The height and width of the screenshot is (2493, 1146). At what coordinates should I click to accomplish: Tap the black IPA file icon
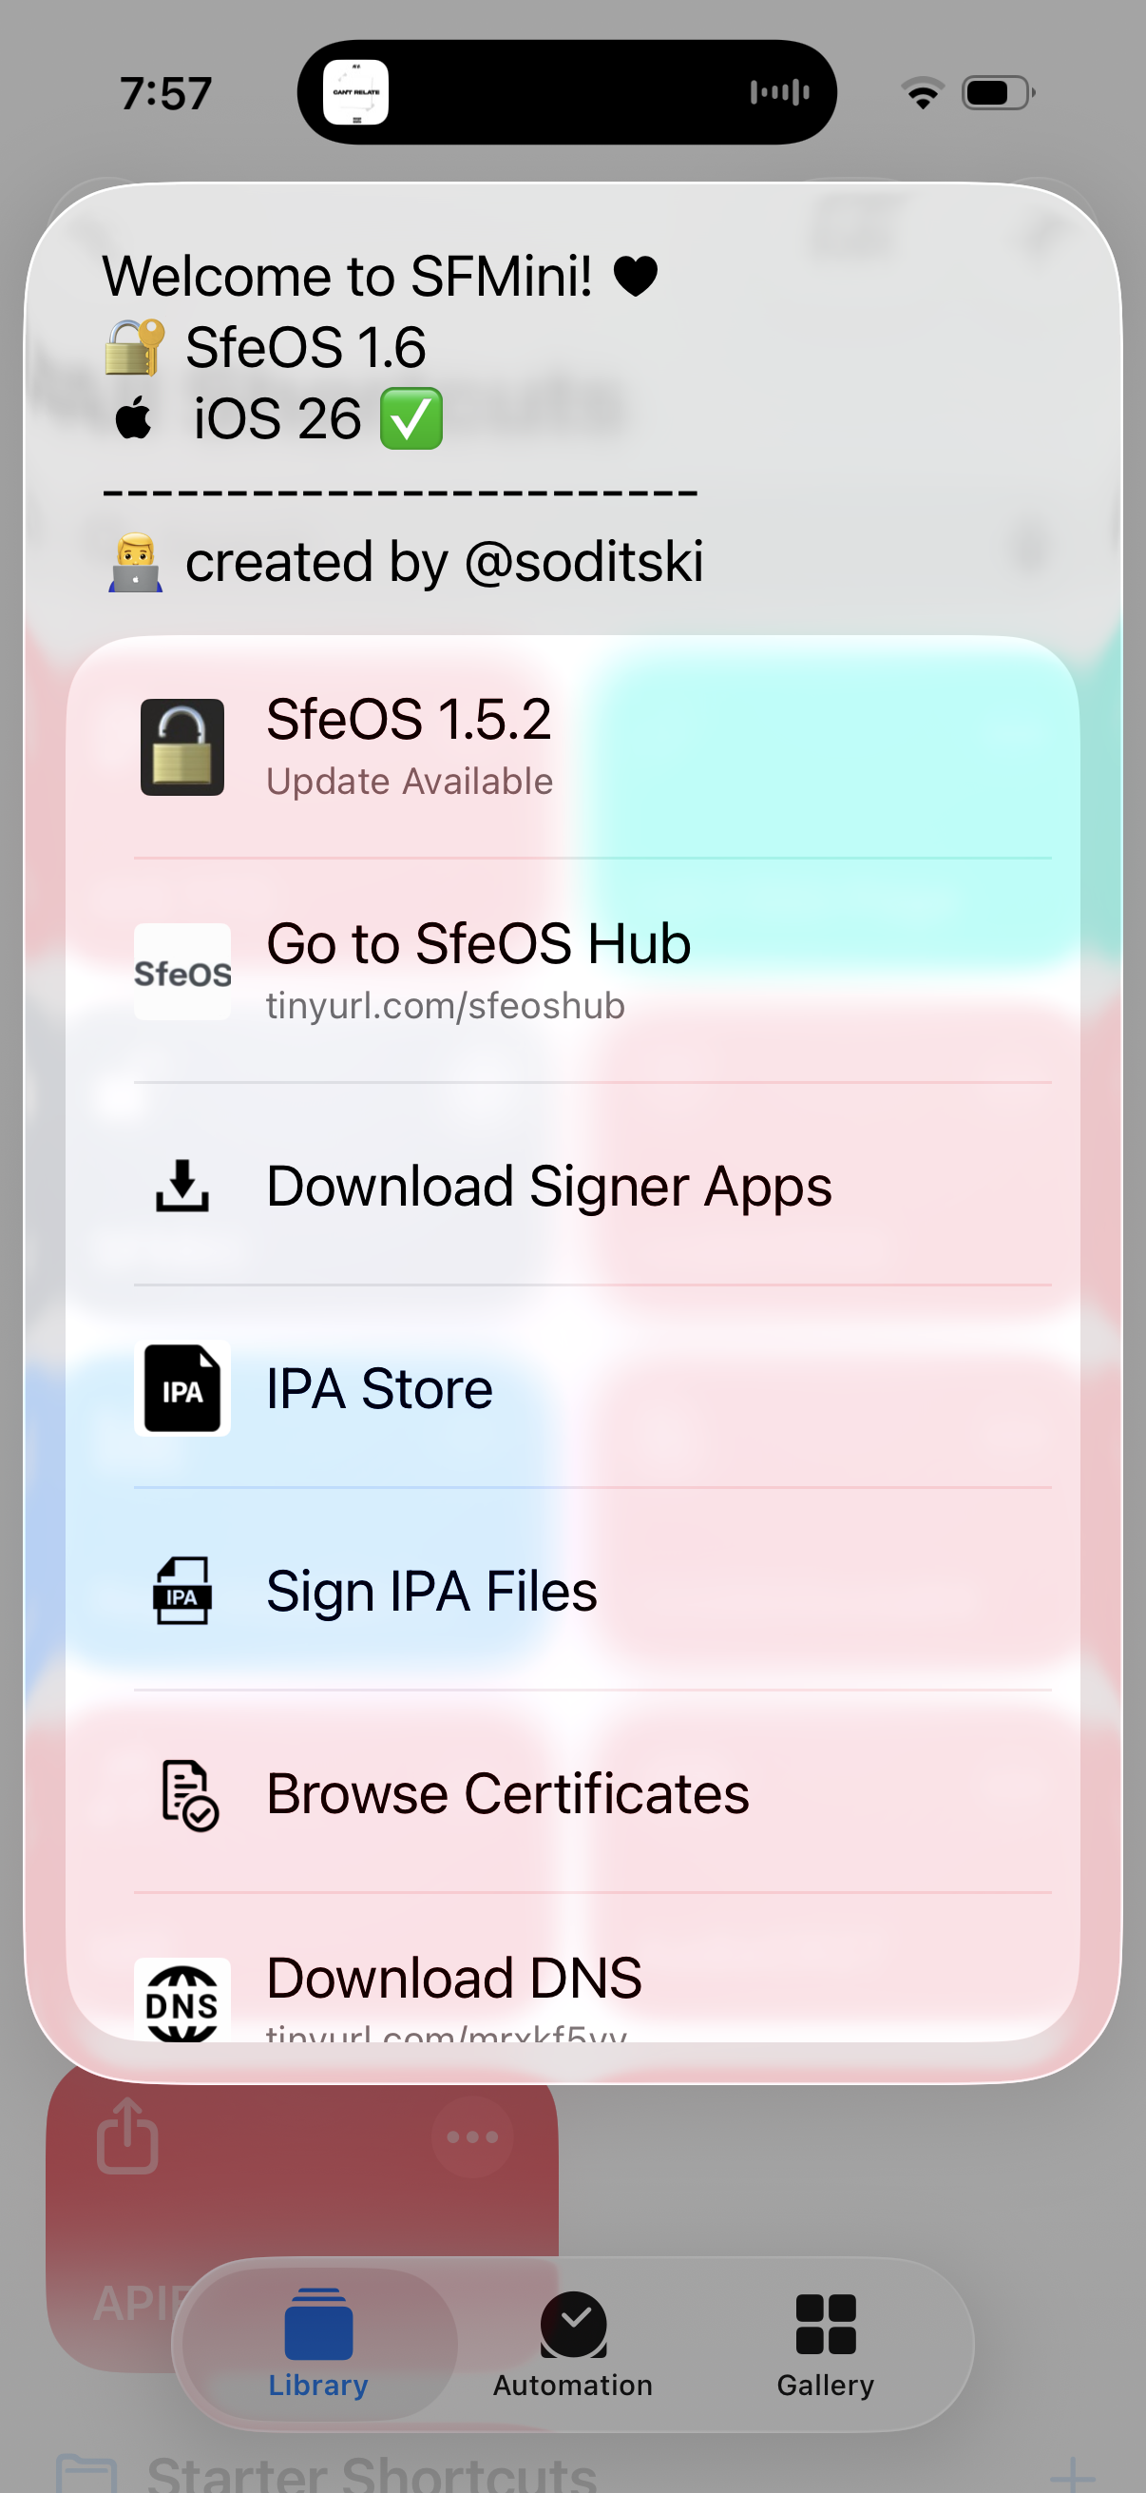pos(181,1388)
